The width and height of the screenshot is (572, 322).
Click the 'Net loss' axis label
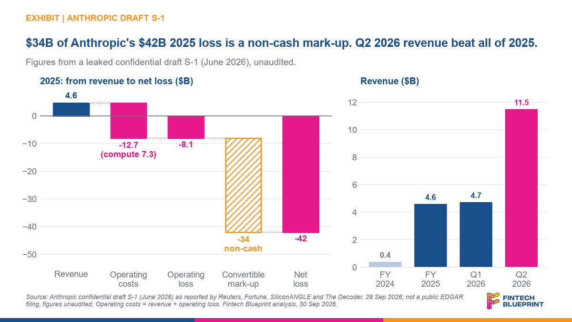(301, 279)
